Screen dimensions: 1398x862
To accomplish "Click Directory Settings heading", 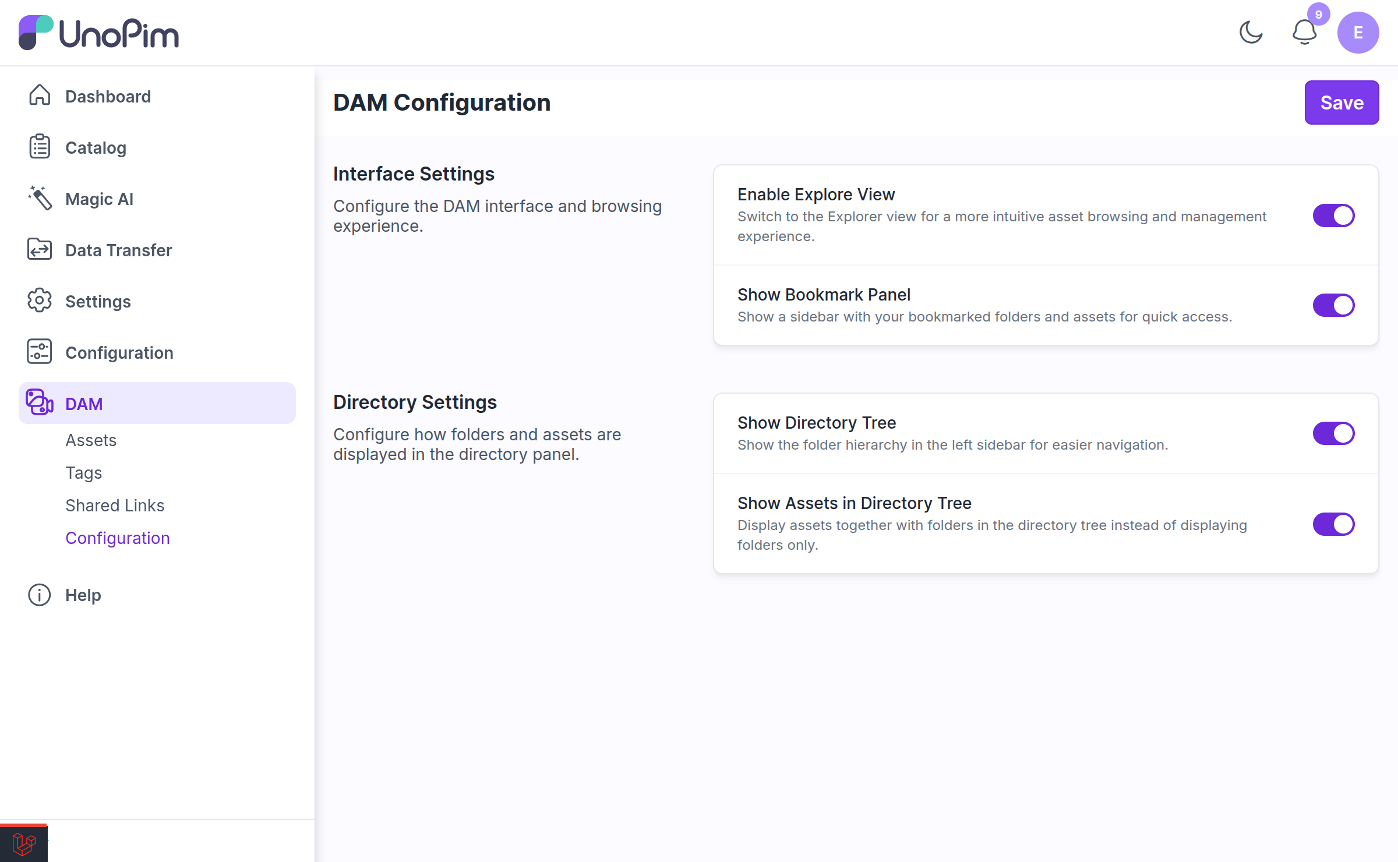I will click(415, 402).
